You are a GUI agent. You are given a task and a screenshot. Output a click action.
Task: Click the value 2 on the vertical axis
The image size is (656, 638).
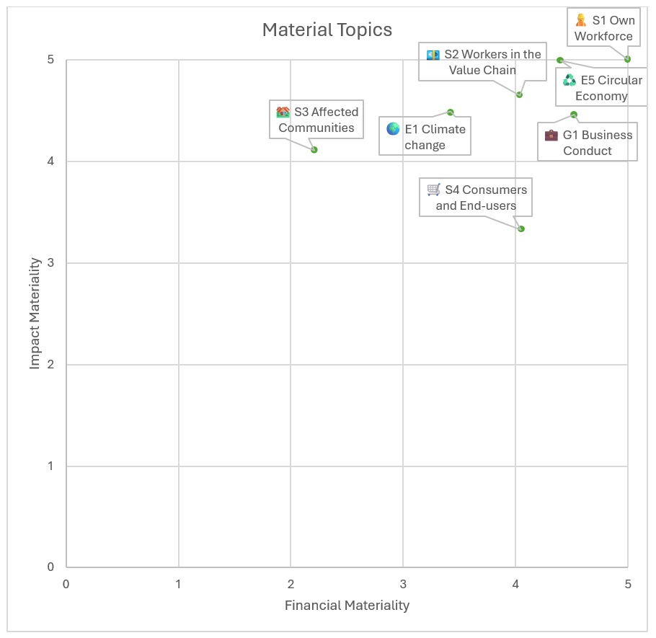[50, 365]
